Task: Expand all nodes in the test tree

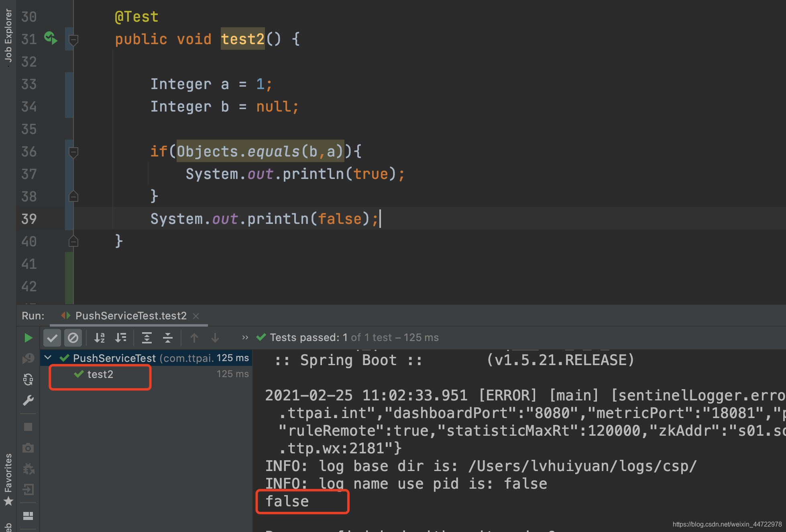Action: point(147,337)
